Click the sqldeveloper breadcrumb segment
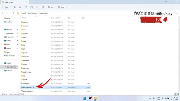 click(x=44, y=13)
